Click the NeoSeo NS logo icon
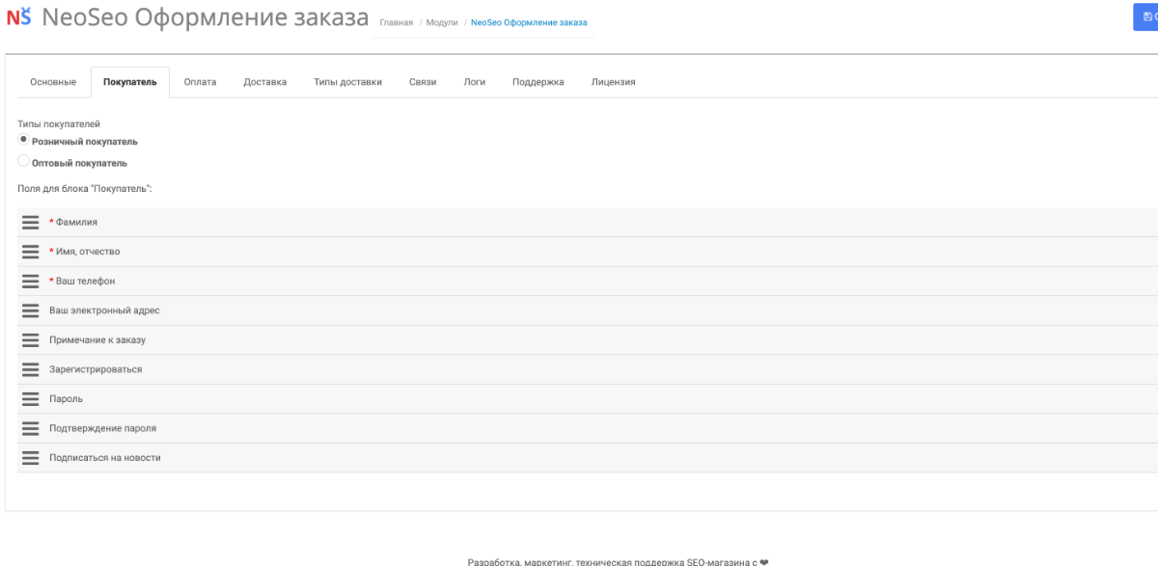 point(20,18)
